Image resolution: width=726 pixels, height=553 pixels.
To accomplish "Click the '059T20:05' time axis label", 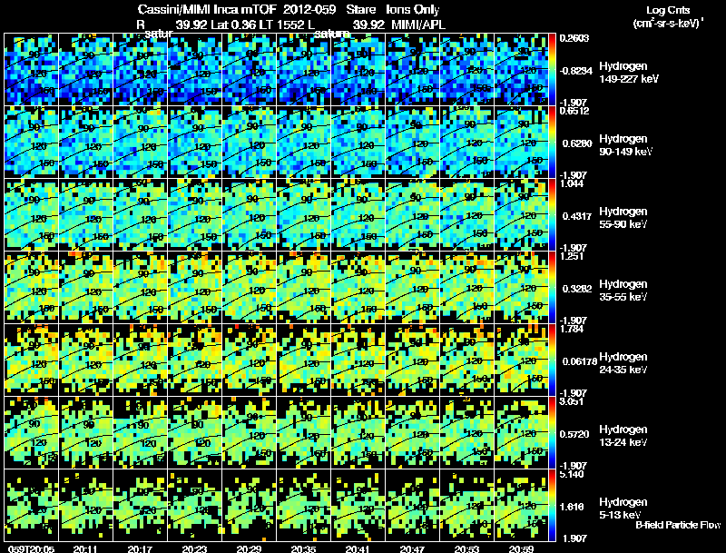I will pos(31,548).
